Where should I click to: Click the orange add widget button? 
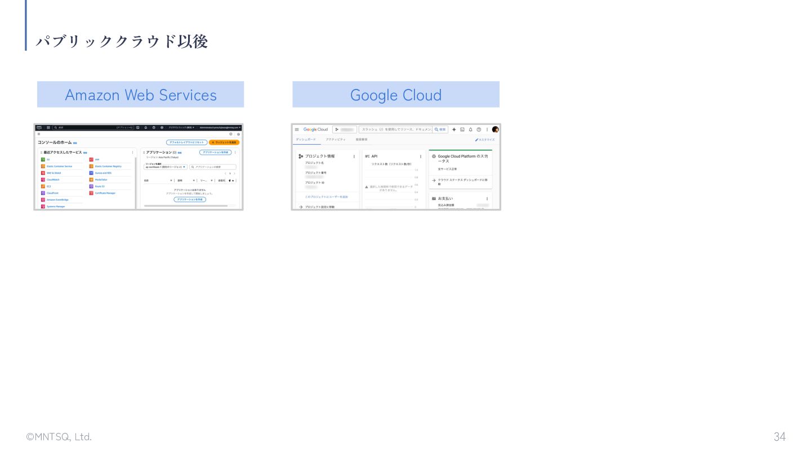coord(224,142)
